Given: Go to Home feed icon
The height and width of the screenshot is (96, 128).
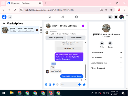Looking at the screenshot, I should pyautogui.click(x=49, y=17).
